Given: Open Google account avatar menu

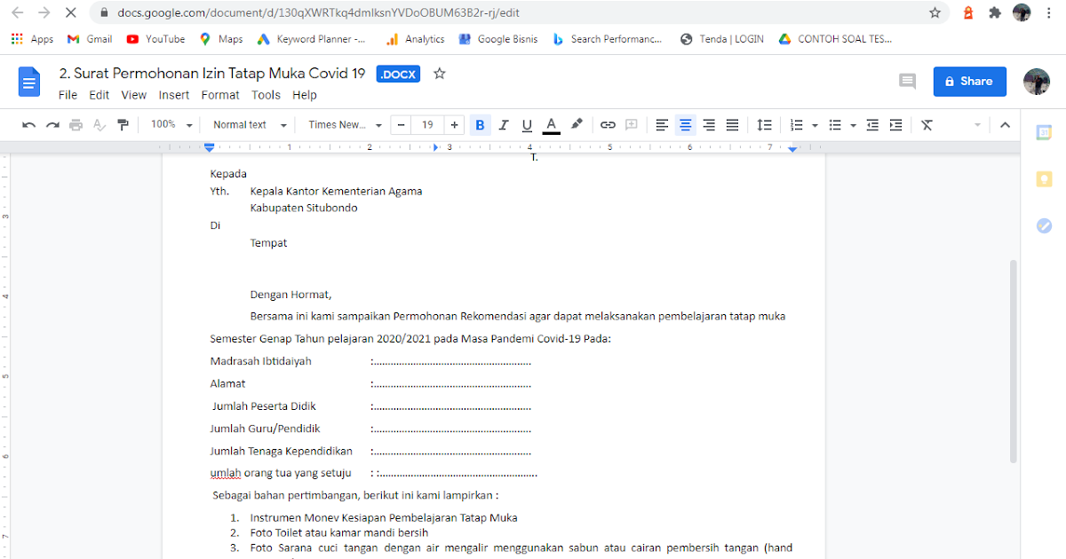Looking at the screenshot, I should [1037, 81].
